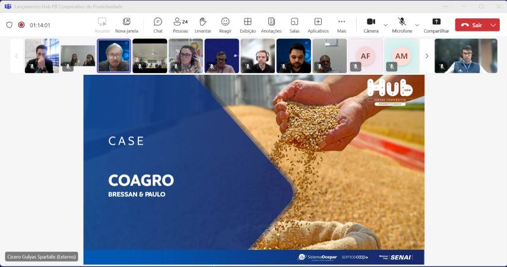The width and height of the screenshot is (507, 267).
Task: Select the AF participant tile
Action: [x=365, y=56]
